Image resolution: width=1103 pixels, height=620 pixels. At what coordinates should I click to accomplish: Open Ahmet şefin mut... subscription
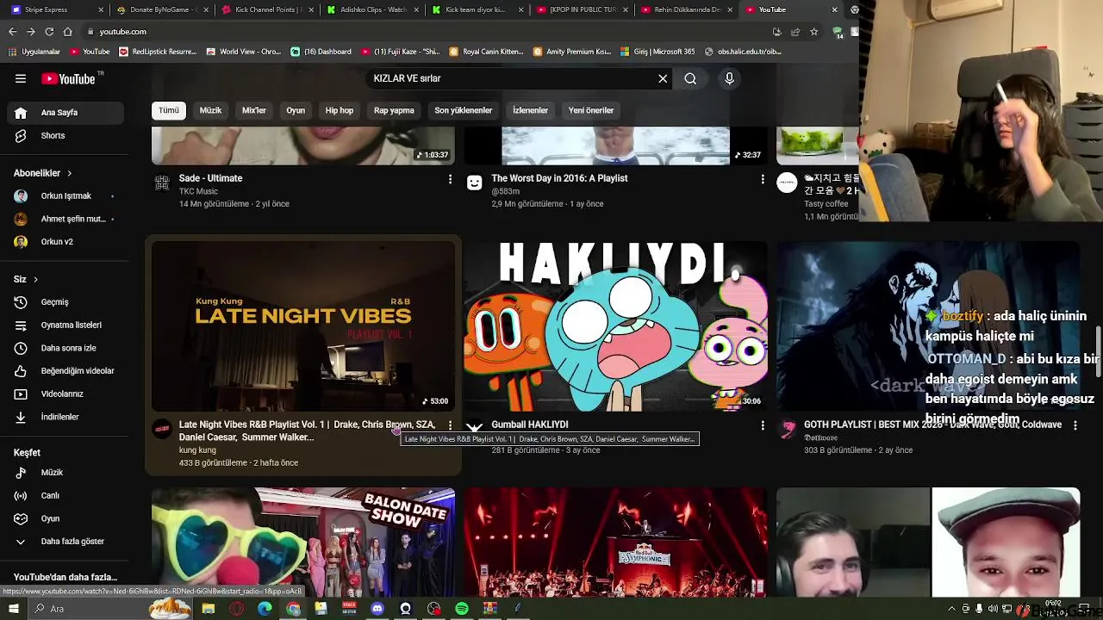(x=67, y=219)
